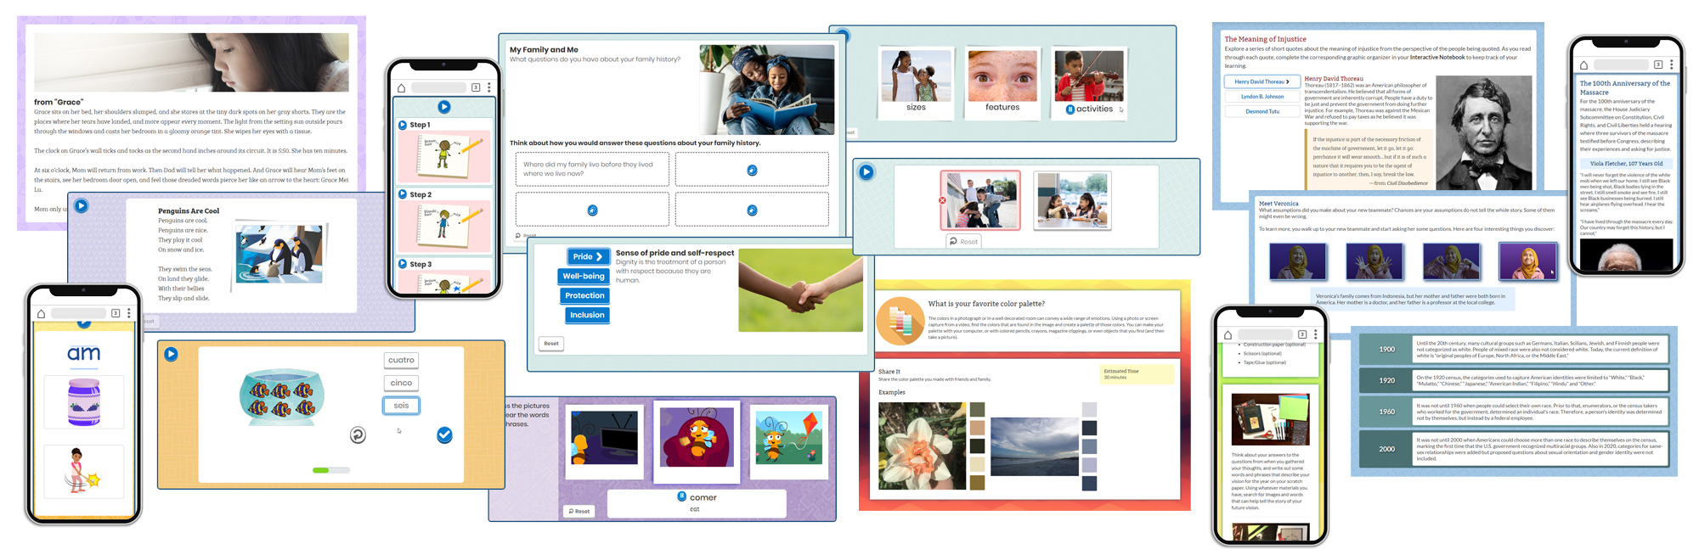Play third Meet Veronica video thumbnail
Screen dimensions: 1699x555
(1451, 261)
